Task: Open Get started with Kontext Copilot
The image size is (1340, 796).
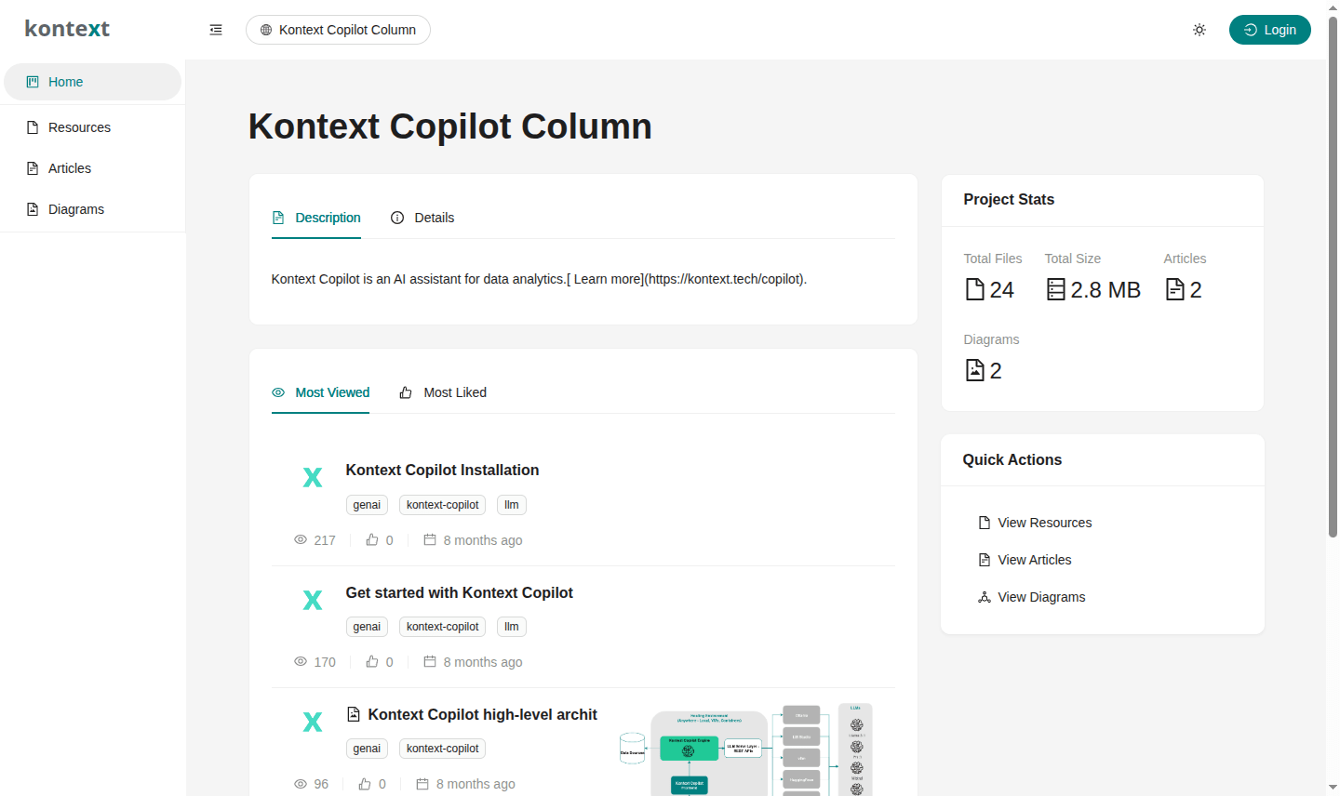Action: tap(459, 593)
